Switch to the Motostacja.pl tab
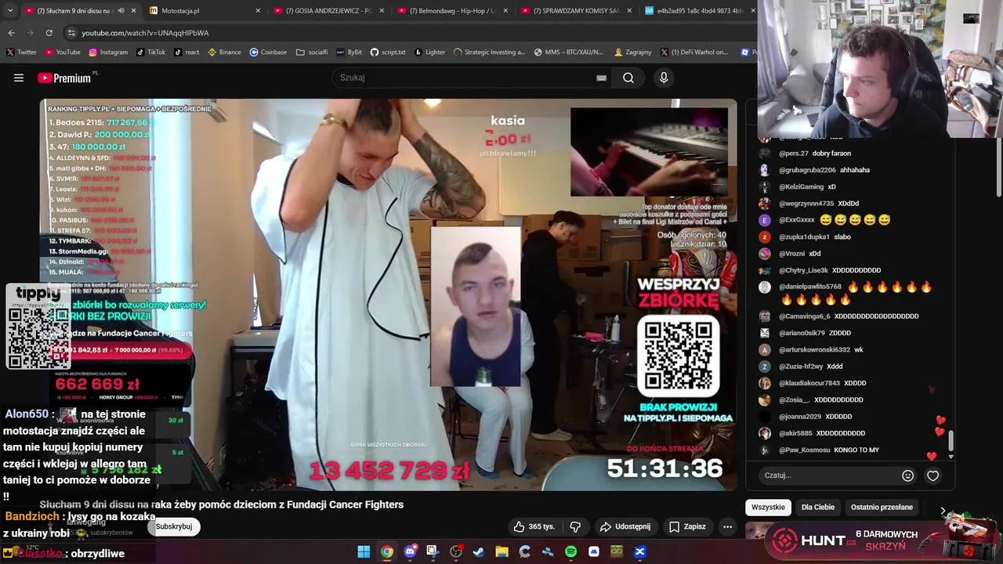 (205, 11)
